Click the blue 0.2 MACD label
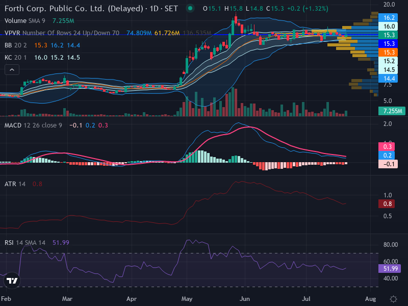This screenshot has height=306, width=408. (387, 156)
